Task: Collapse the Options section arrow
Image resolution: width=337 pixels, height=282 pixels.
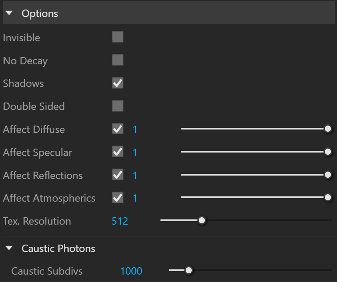Action: 9,13
